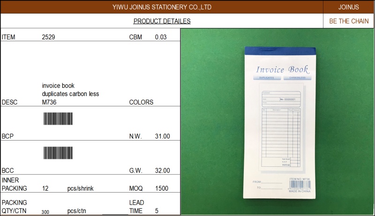The width and height of the screenshot is (375, 216).
Task: Select the lead time value 5
Action: pyautogui.click(x=157, y=211)
